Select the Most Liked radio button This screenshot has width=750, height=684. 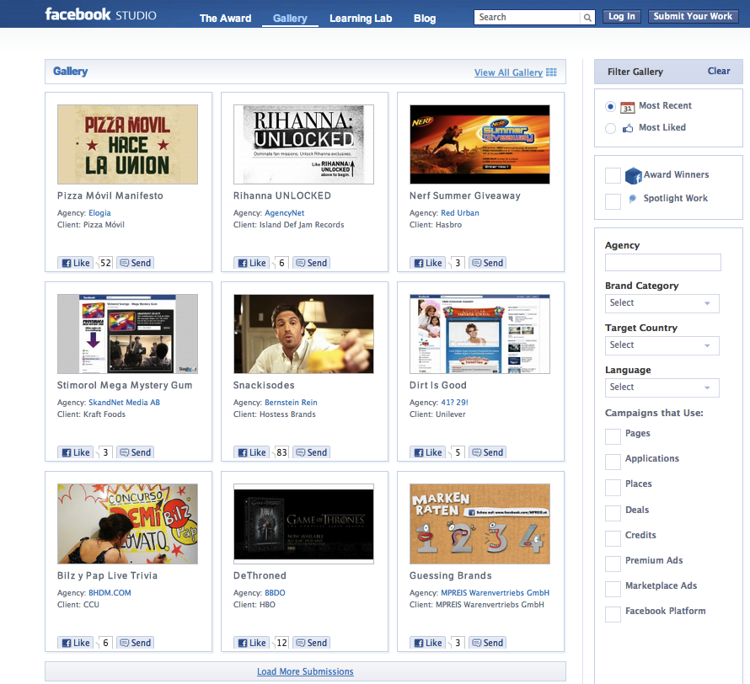point(610,128)
